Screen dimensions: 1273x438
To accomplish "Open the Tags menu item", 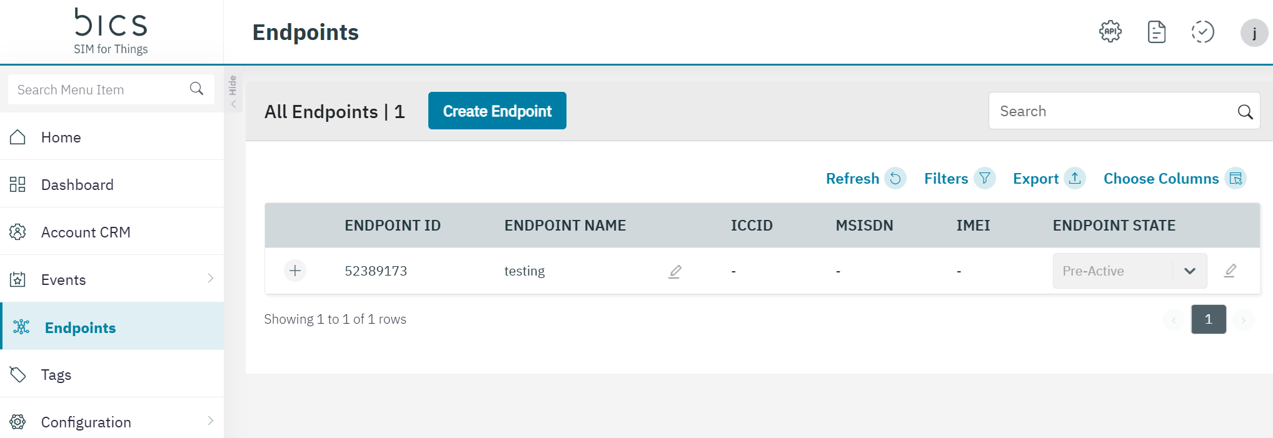I will (56, 375).
